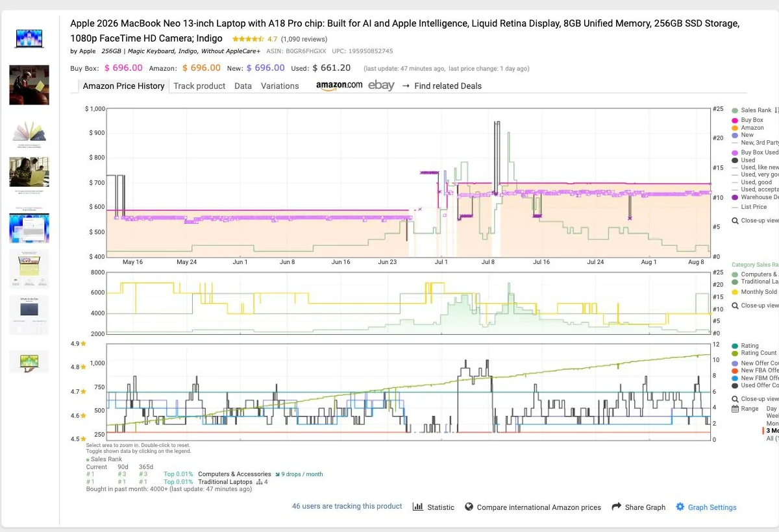The image size is (779, 532).
Task: Set the graph range to Day
Action: [x=772, y=409]
